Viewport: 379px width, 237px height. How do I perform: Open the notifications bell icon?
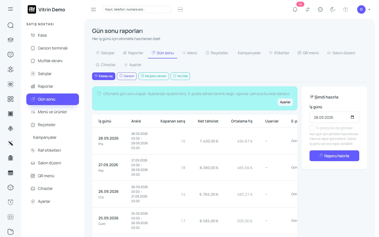295,9
